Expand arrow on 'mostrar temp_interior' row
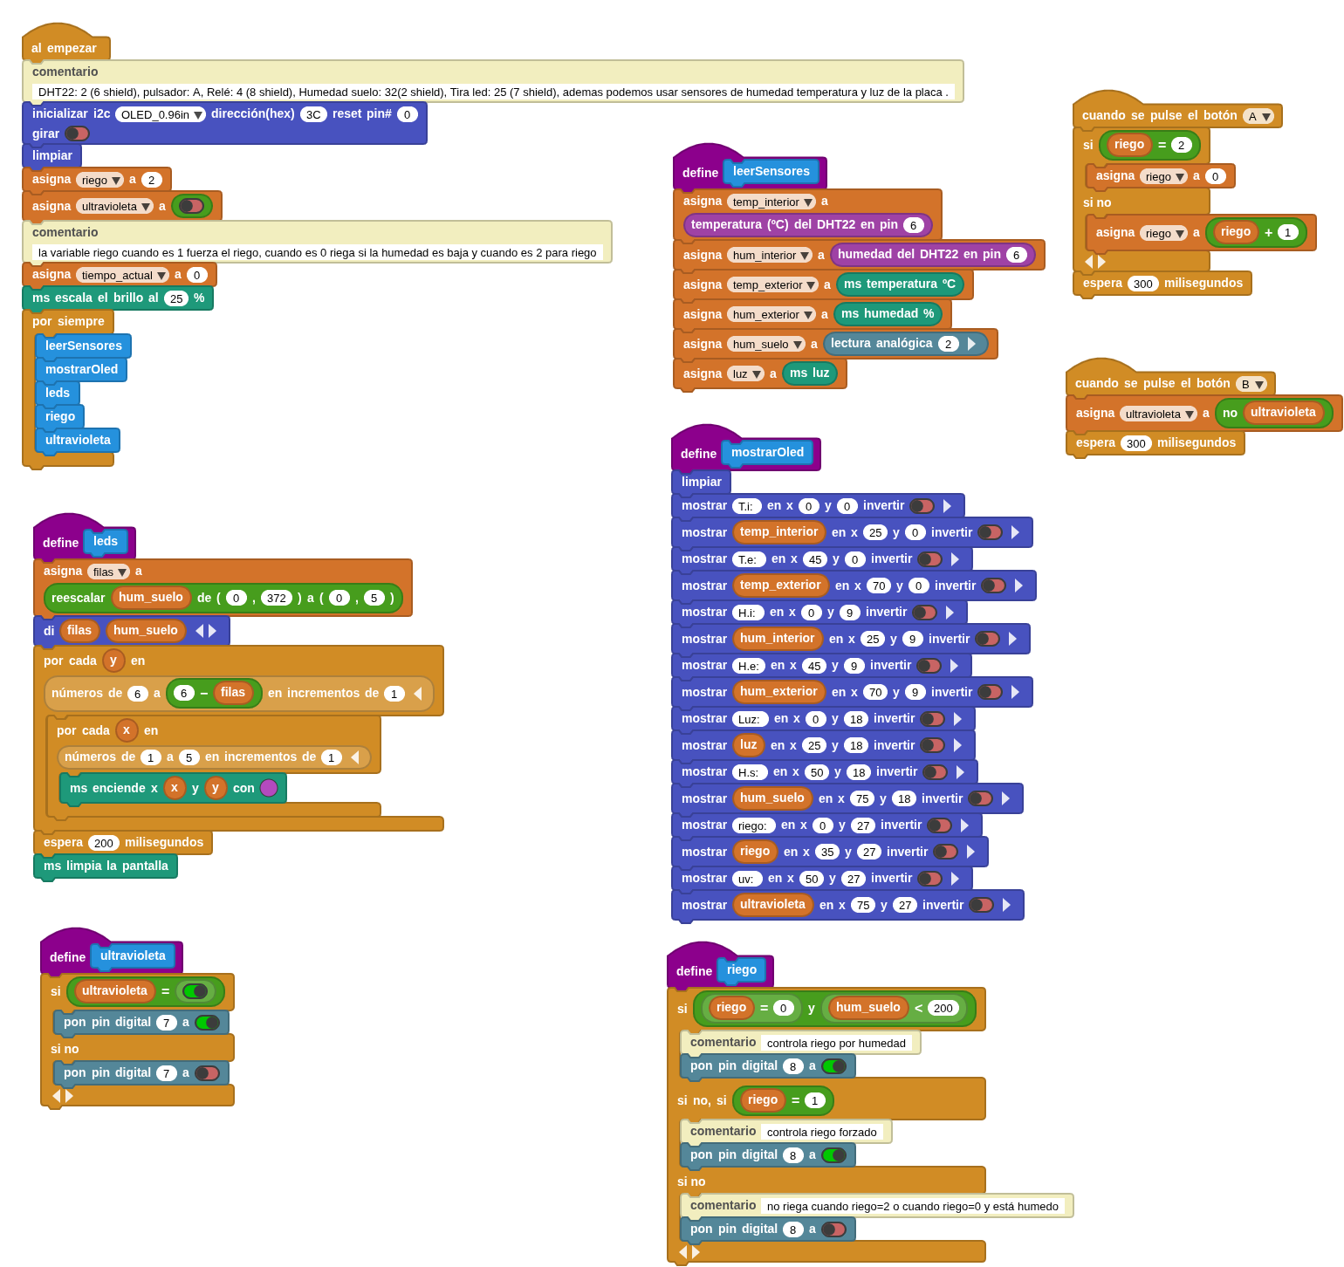The height and width of the screenshot is (1267, 1344). tap(1015, 532)
